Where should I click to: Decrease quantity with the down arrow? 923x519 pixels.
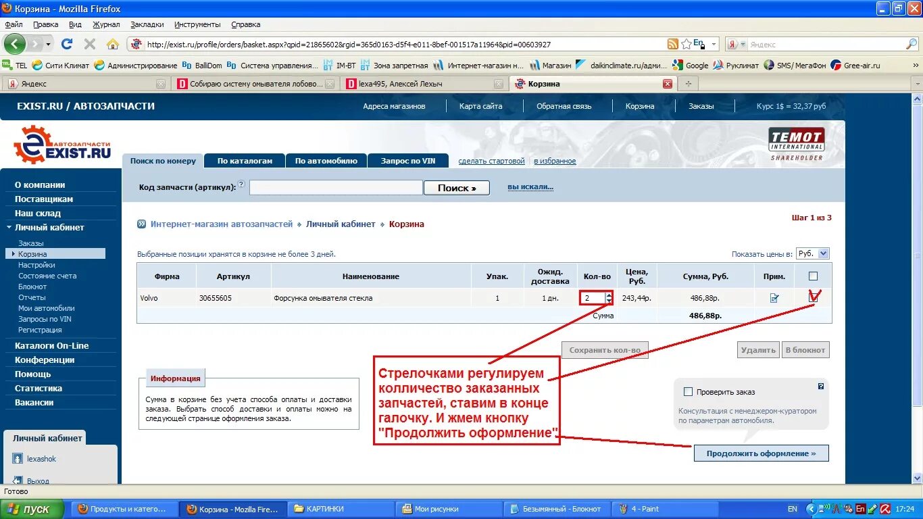pos(609,301)
